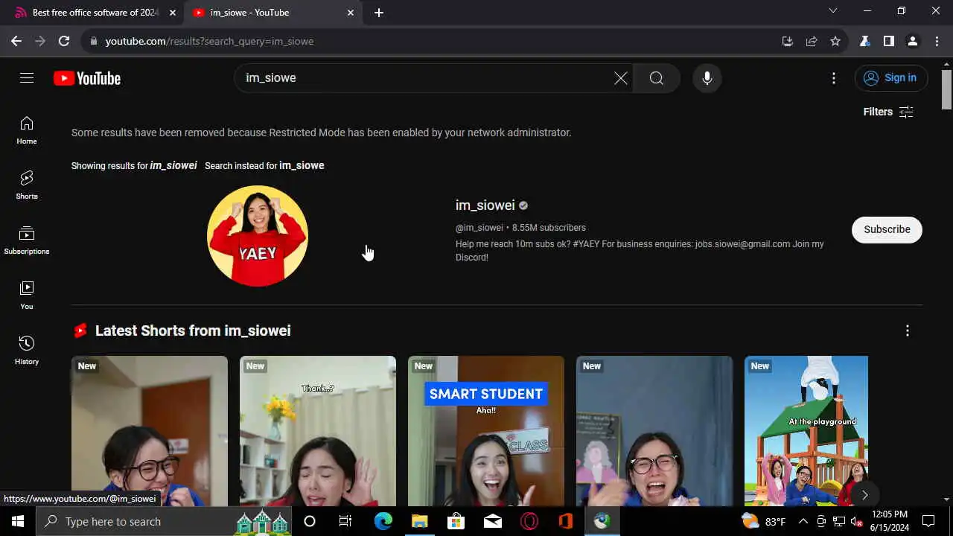Click the YouTube logo
This screenshot has height=536, width=953.
point(87,78)
